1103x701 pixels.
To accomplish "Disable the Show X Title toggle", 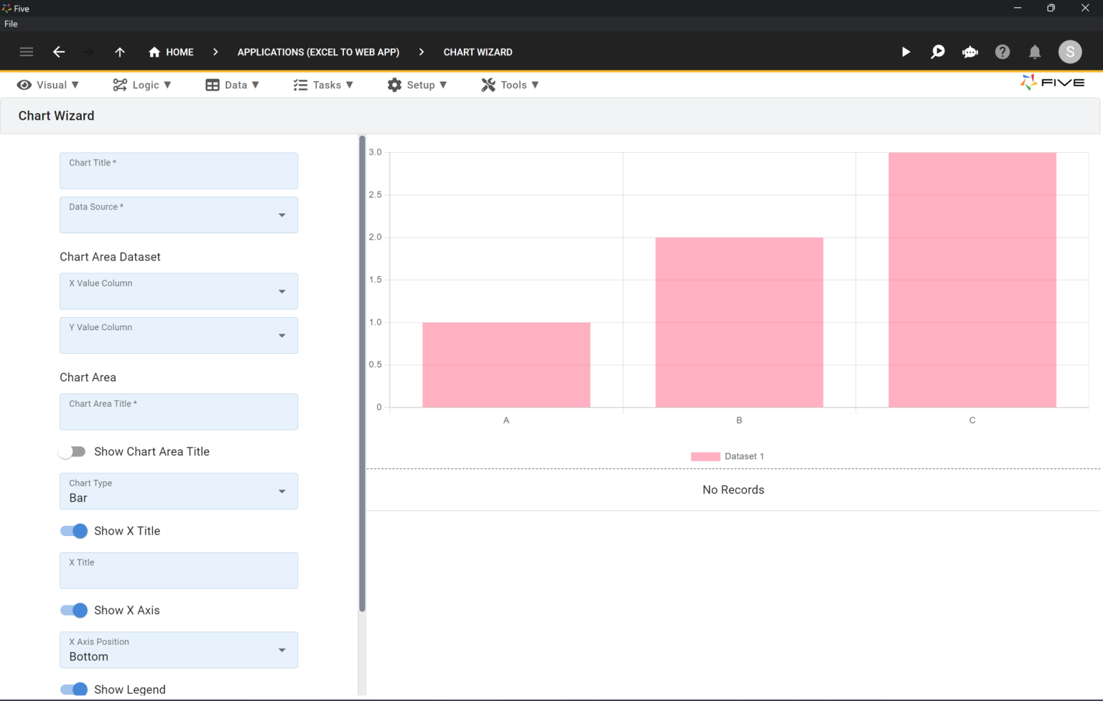I will pos(73,531).
